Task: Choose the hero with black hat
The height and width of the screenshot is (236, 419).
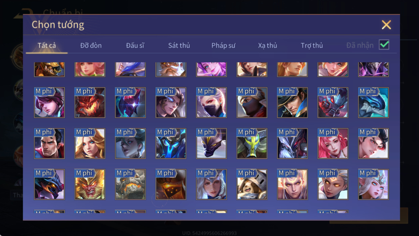Action: click(292, 103)
